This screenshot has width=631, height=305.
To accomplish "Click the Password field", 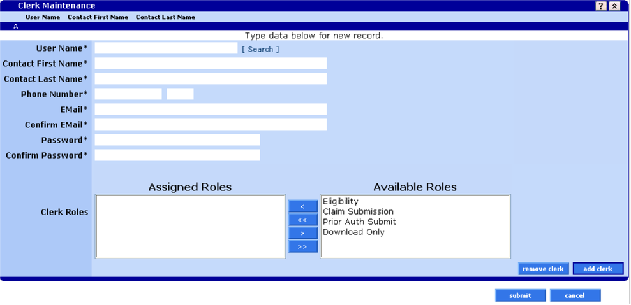I will click(x=177, y=140).
